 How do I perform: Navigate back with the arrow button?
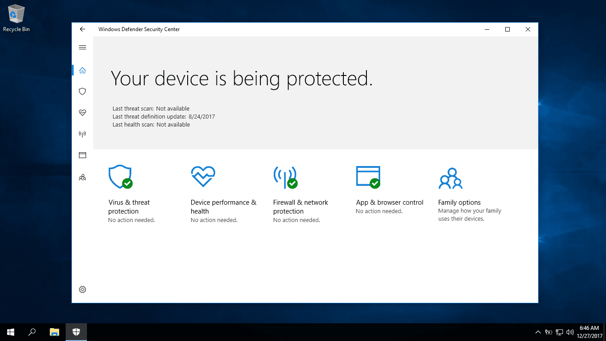pyautogui.click(x=82, y=29)
